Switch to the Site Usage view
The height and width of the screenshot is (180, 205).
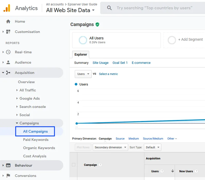pos(100,63)
